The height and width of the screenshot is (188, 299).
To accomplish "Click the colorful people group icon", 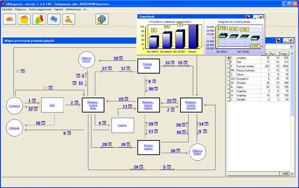I will pos(39,19).
